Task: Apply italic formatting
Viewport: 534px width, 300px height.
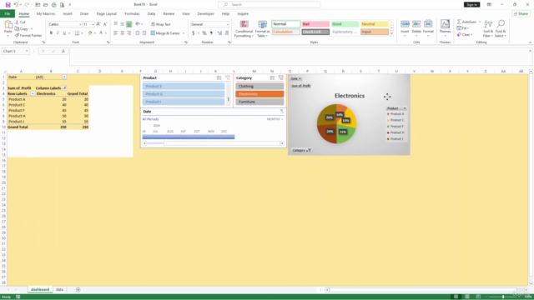Action: [58, 33]
